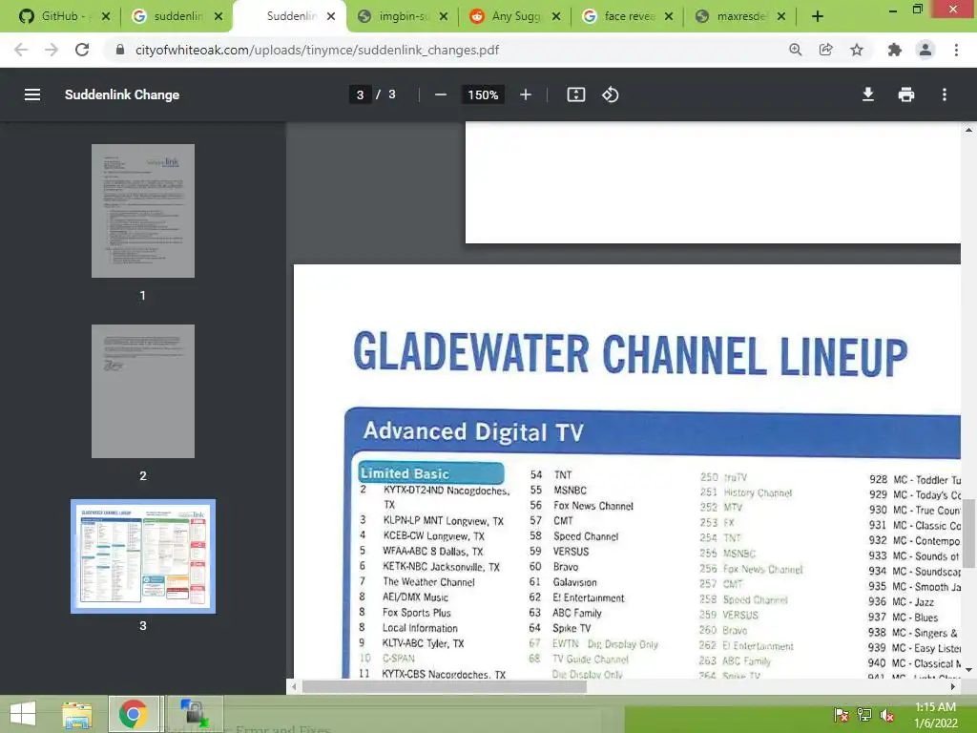Close the face reveal tab

pos(669,16)
